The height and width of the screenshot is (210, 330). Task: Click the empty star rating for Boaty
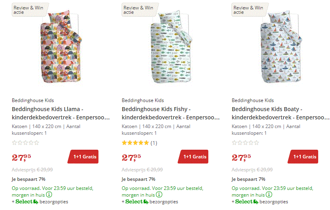coord(245,143)
